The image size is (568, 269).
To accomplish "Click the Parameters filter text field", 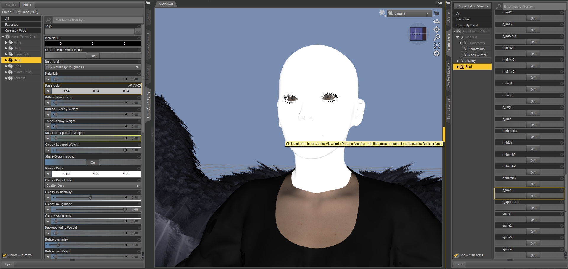I will pos(534,6).
